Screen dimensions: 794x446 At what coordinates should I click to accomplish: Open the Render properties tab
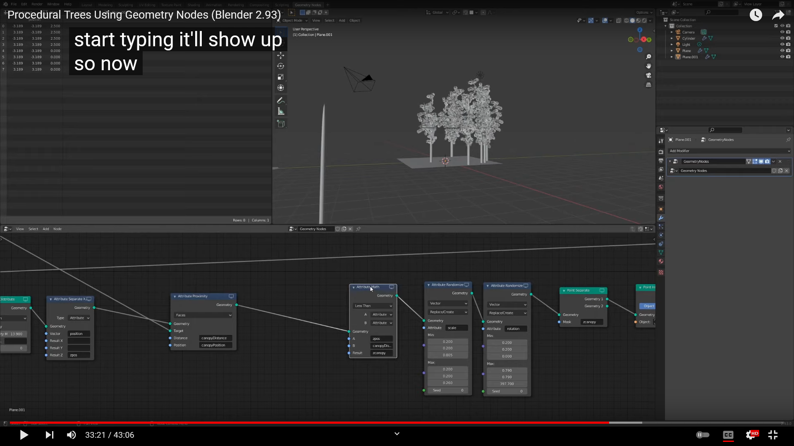(661, 152)
